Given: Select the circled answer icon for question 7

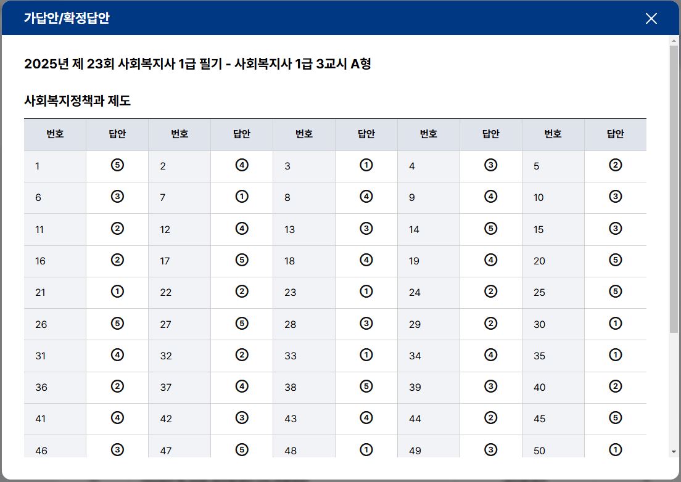Looking at the screenshot, I should [242, 197].
